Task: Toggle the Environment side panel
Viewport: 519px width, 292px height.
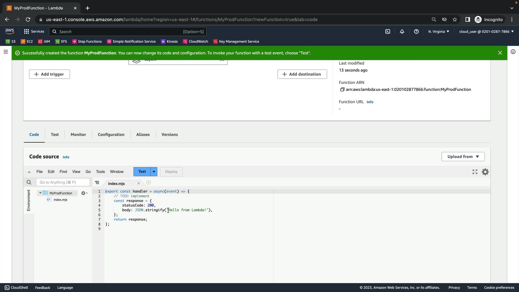Action: click(x=29, y=200)
